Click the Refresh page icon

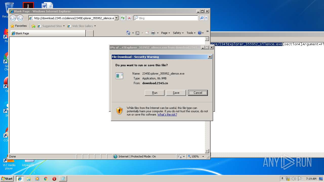coord(123,18)
